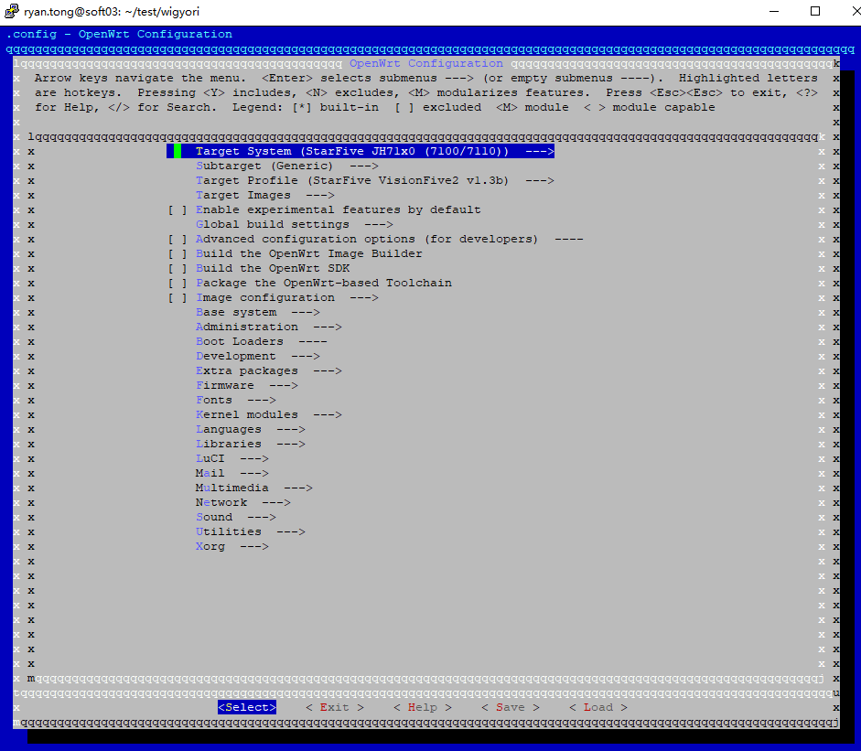Click the < Exit > button
The image size is (861, 751).
click(334, 707)
